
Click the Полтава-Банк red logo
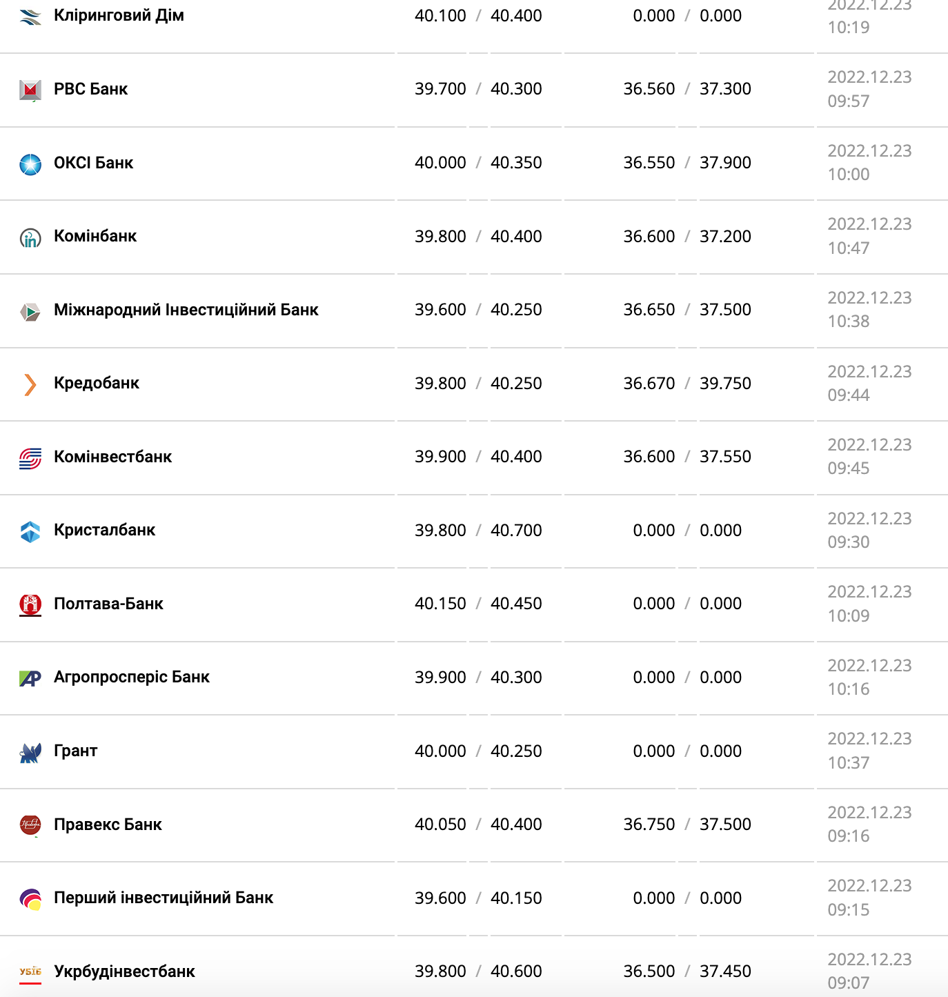(30, 604)
